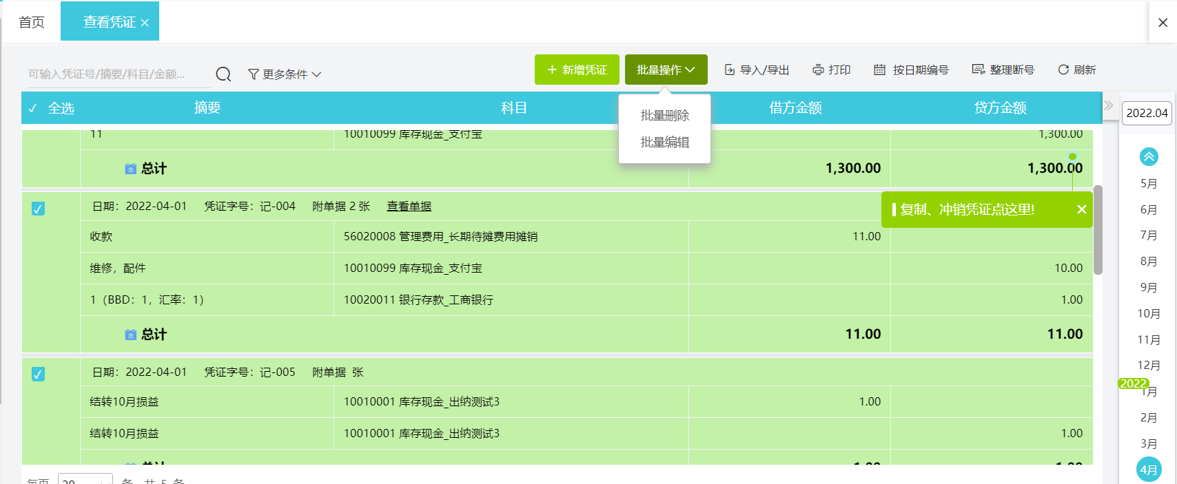Open the view documents (查看单据) link
This screenshot has width=1177, height=484.
point(409,207)
